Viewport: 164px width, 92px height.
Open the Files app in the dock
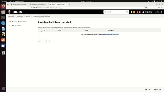[3, 12]
